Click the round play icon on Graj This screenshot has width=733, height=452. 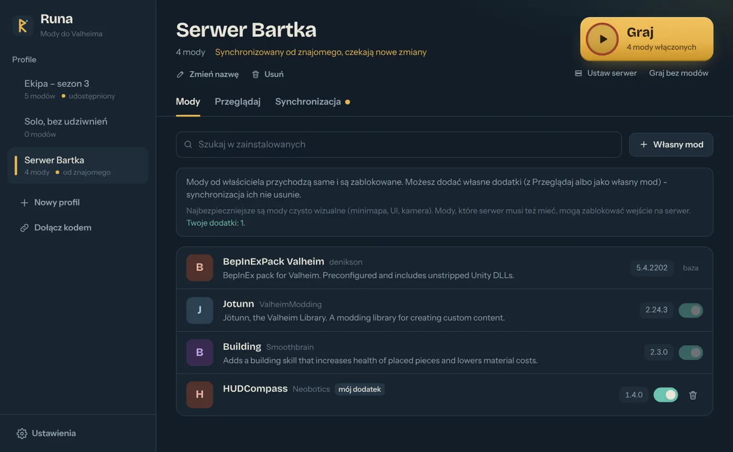[x=602, y=39]
